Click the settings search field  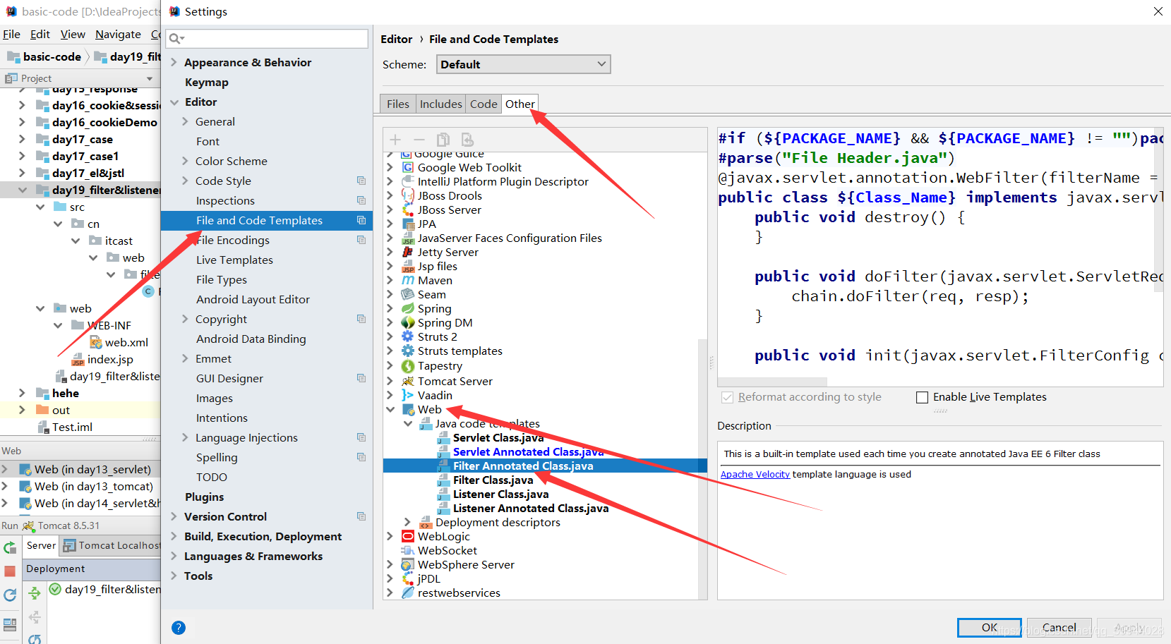(267, 38)
